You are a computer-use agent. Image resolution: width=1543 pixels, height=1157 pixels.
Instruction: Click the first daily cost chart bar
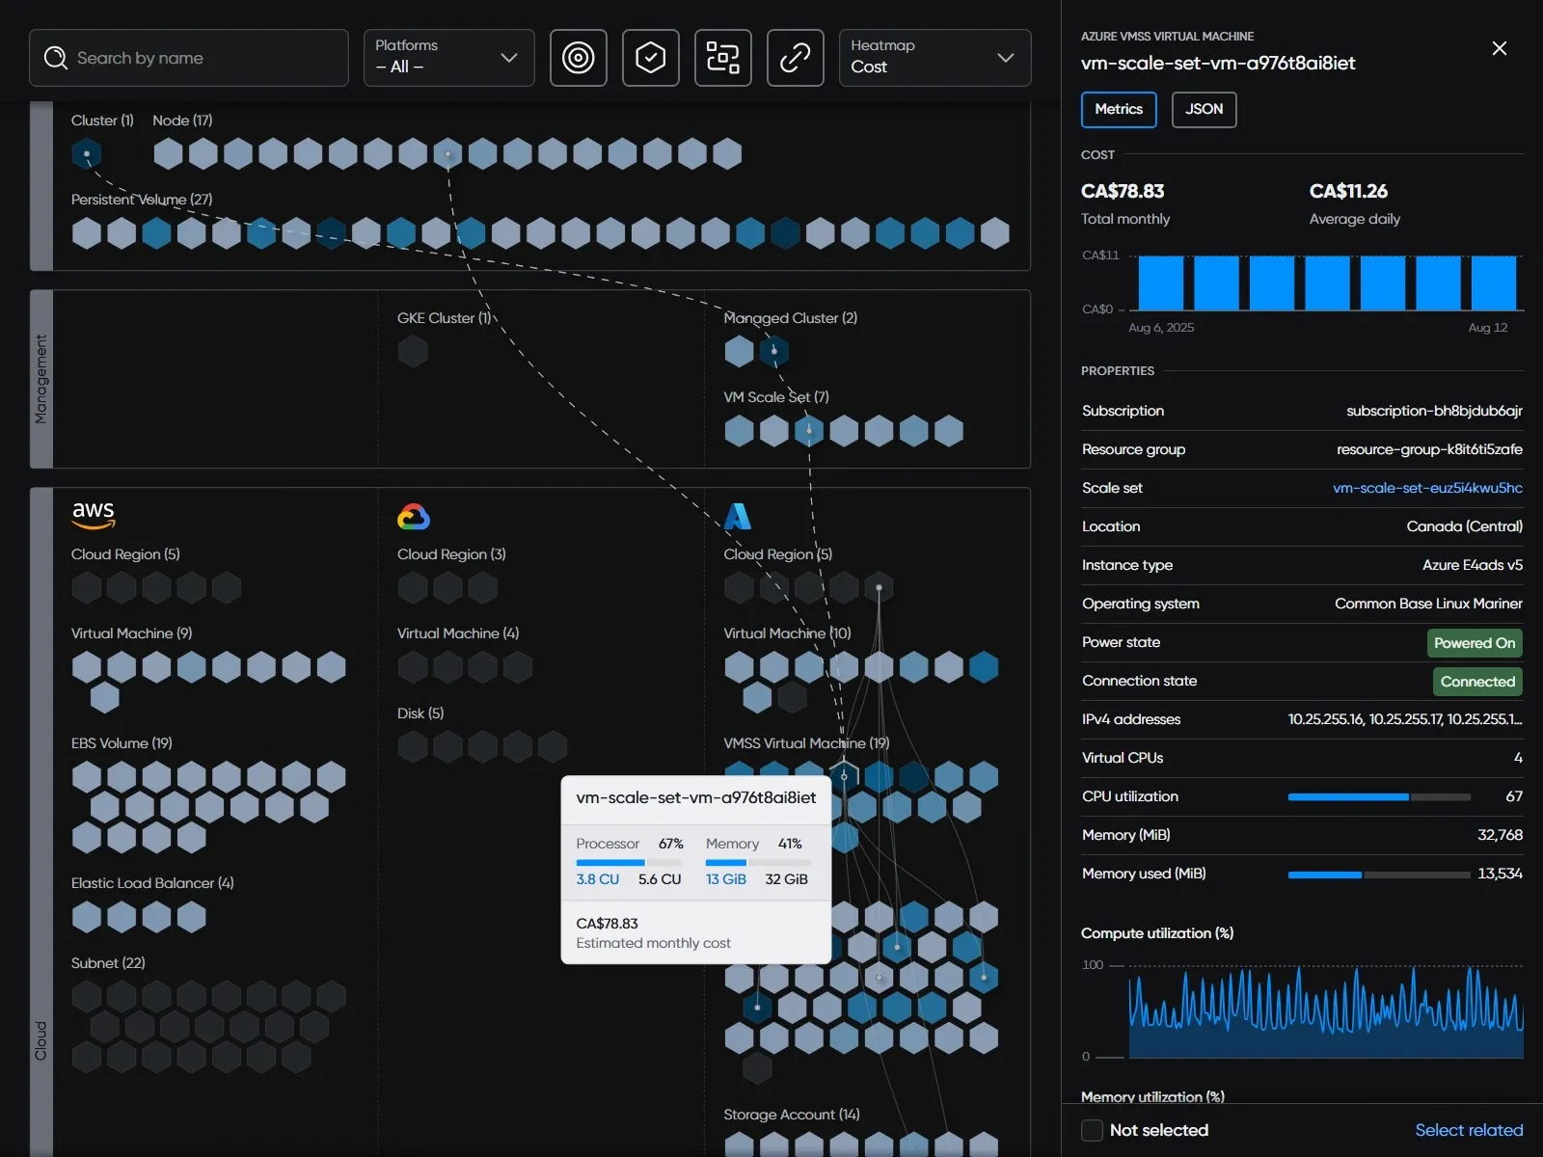point(1161,283)
